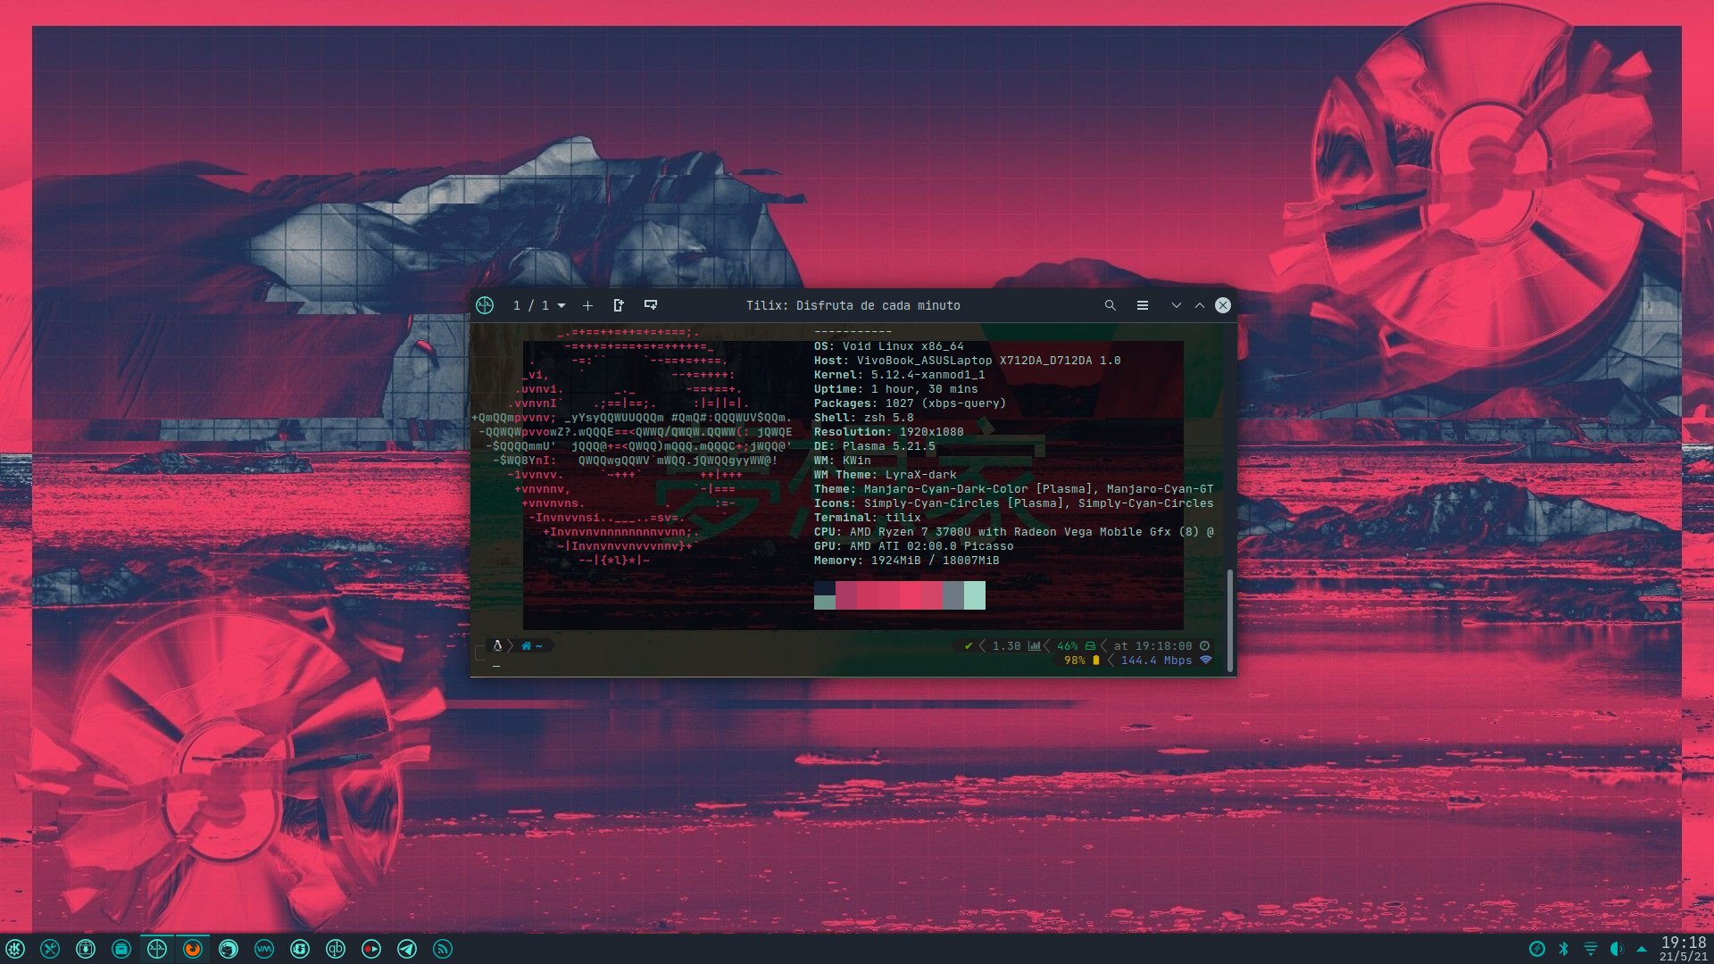1714x964 pixels.
Task: Add a new Tilix session with plus
Action: (x=587, y=305)
